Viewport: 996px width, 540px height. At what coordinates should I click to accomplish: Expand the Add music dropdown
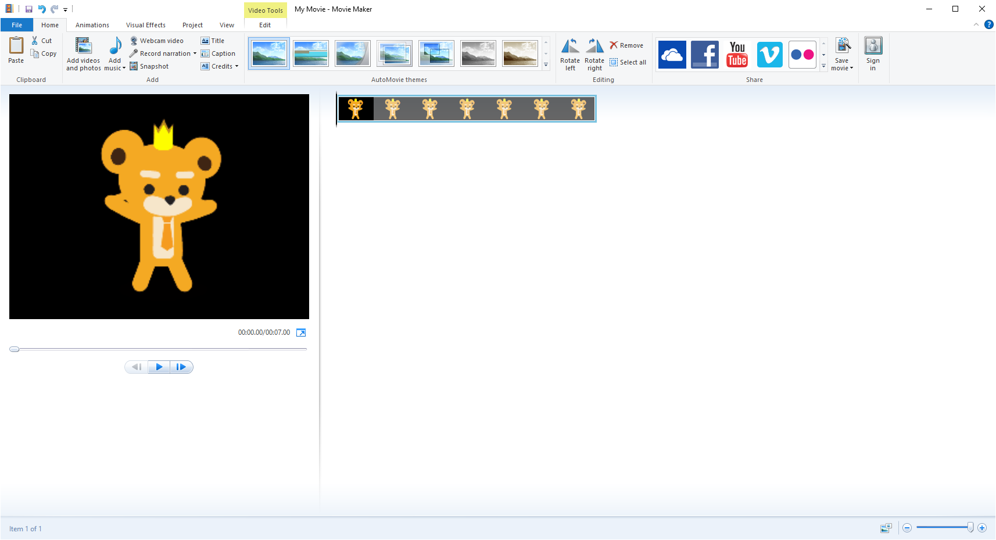coord(115,68)
